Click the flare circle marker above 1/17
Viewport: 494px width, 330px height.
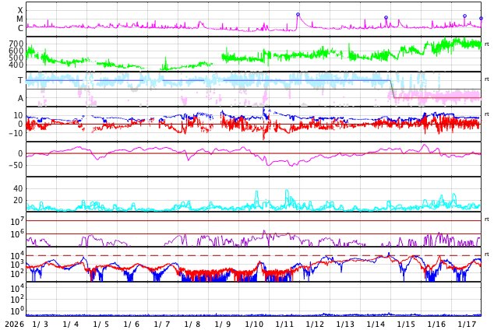pos(464,16)
